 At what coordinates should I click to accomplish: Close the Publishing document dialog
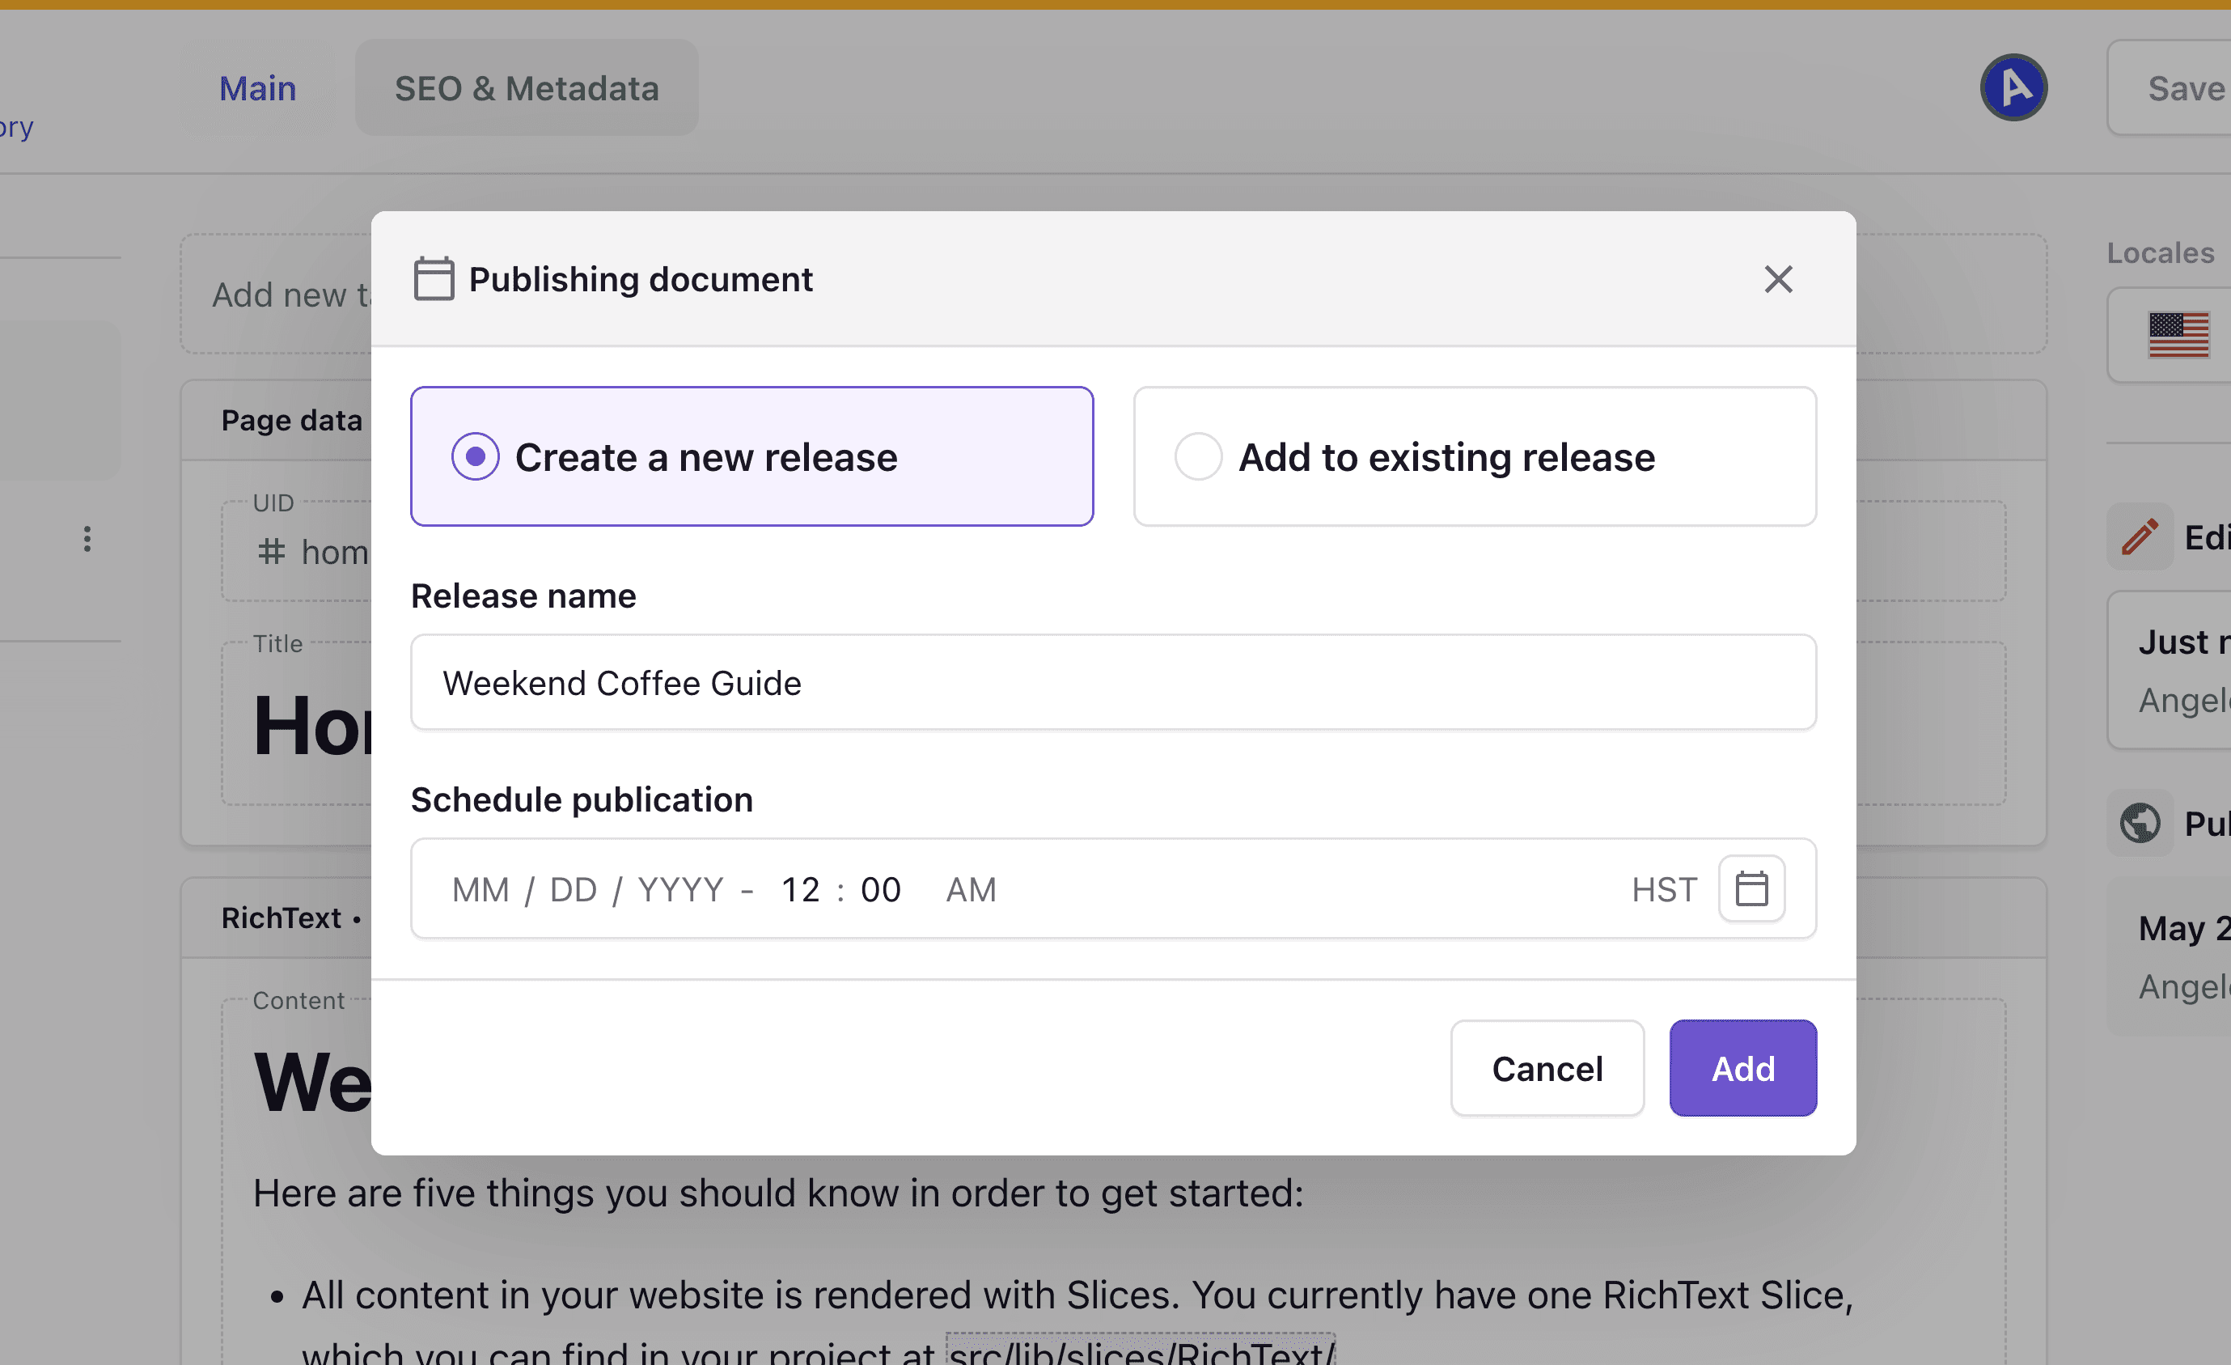(1777, 279)
